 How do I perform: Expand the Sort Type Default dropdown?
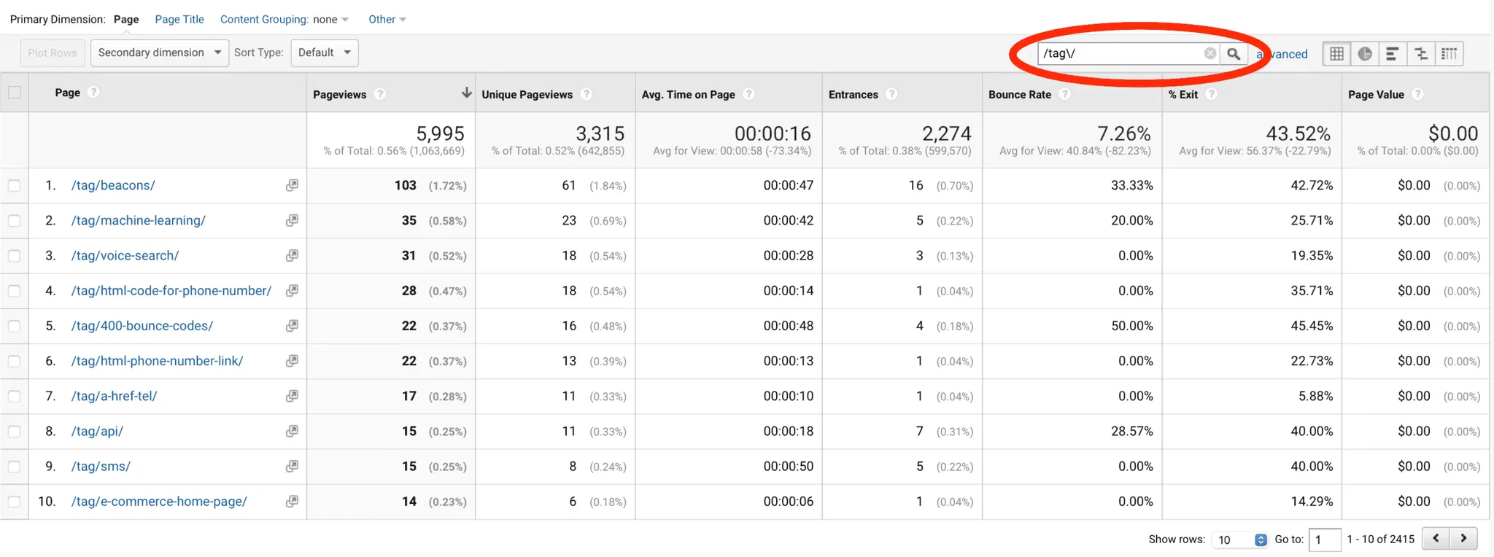(x=324, y=52)
